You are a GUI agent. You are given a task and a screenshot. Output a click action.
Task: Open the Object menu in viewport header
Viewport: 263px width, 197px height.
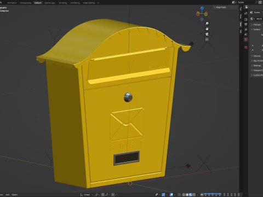point(15,195)
